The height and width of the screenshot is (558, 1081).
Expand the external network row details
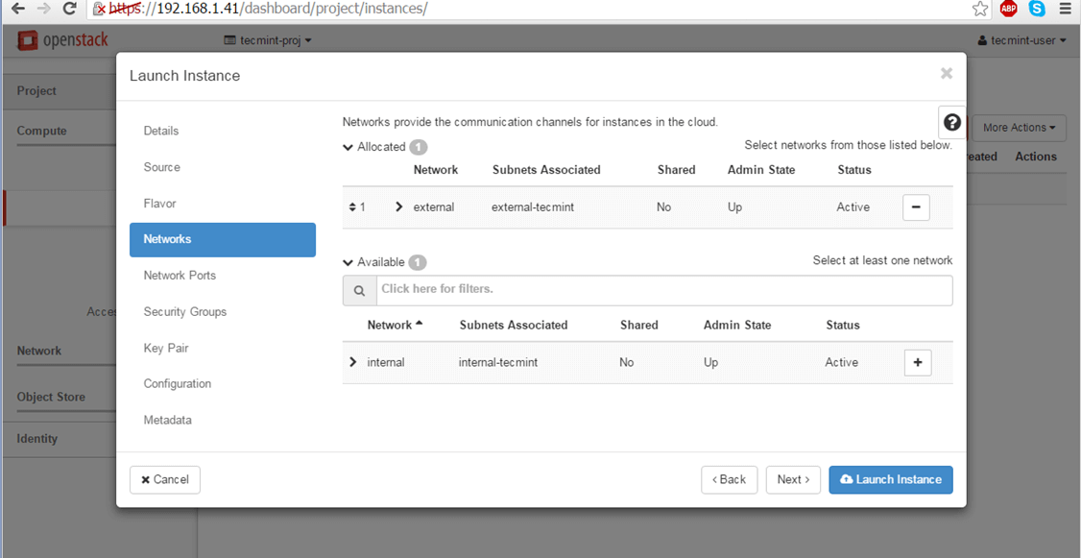click(x=399, y=207)
